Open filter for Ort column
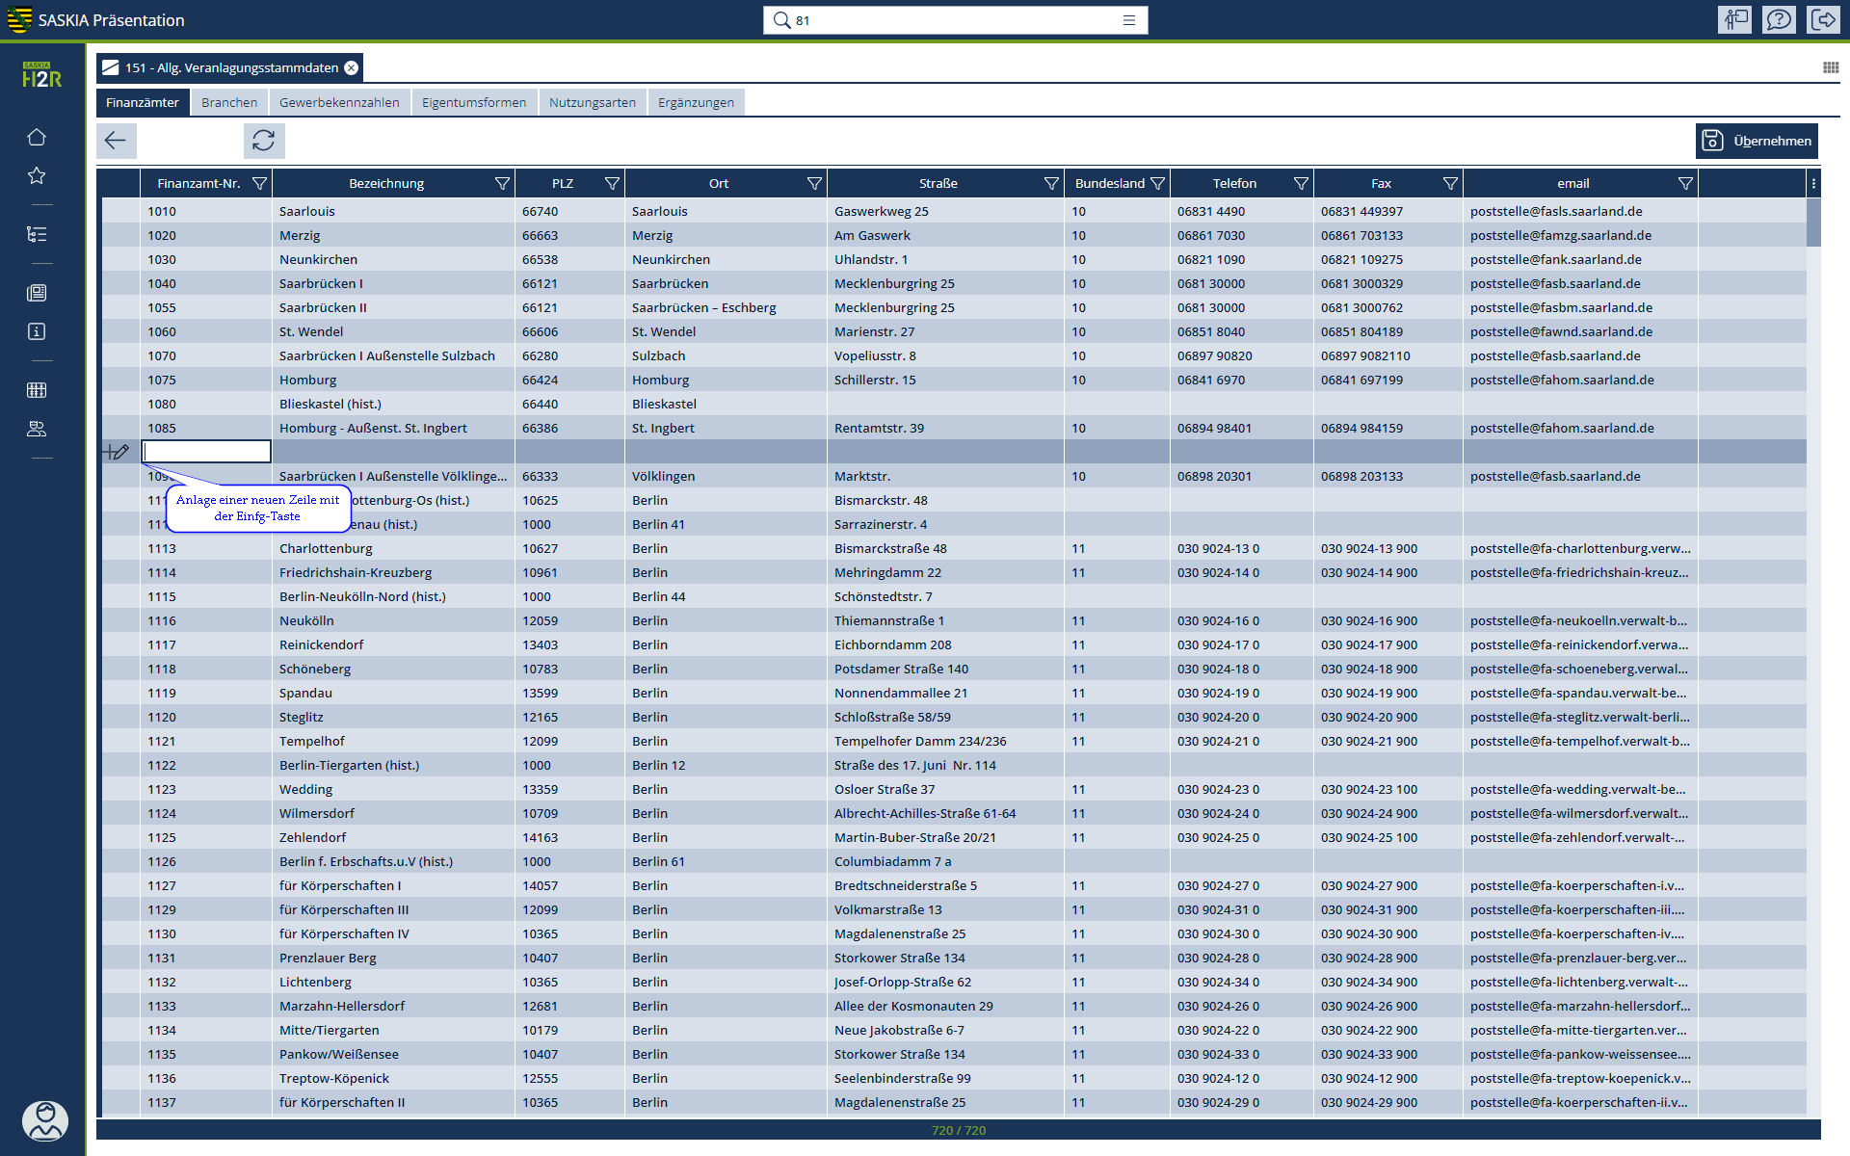 (x=814, y=183)
